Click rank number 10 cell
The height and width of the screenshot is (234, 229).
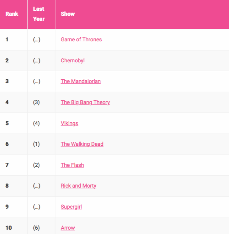coord(14,226)
